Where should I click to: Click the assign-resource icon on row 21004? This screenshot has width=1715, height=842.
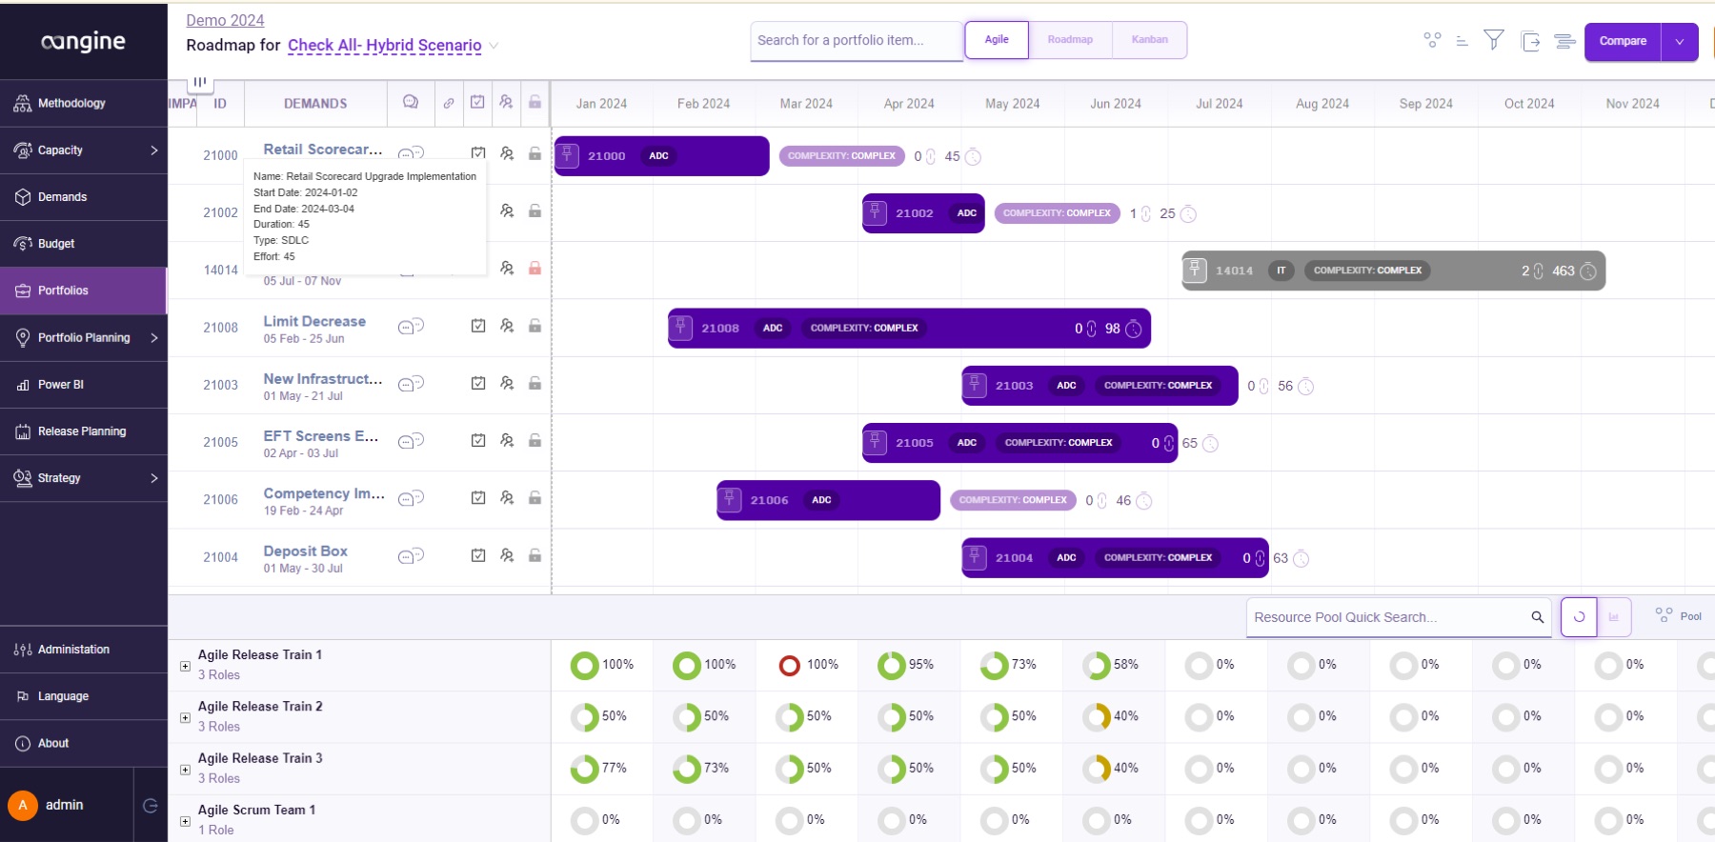[507, 555]
